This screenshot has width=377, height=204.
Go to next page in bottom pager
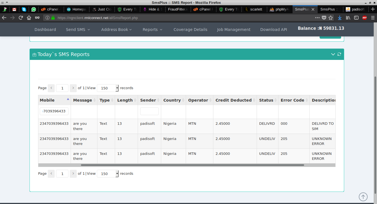(73, 174)
